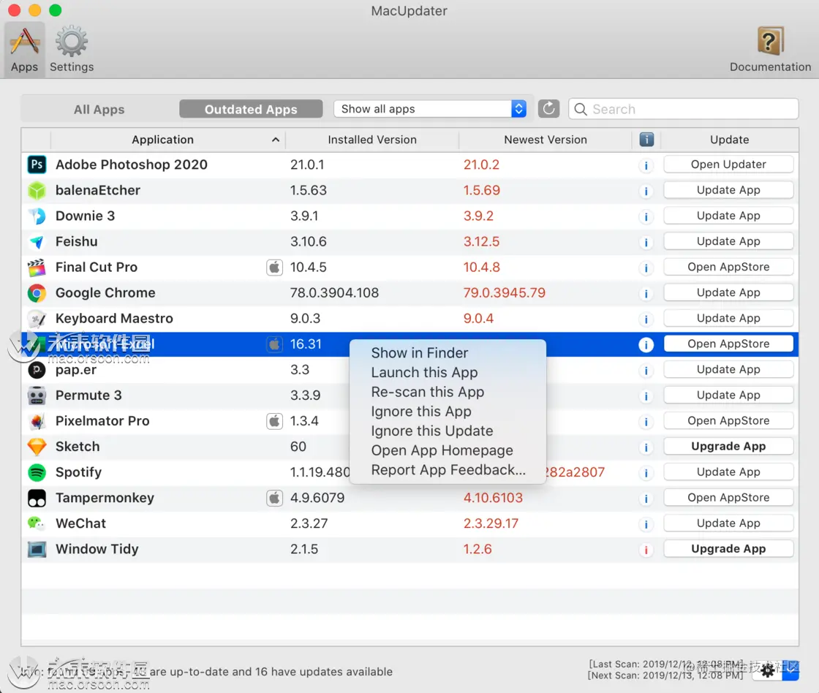Click the Feishu app icon
819x693 pixels.
tap(37, 241)
